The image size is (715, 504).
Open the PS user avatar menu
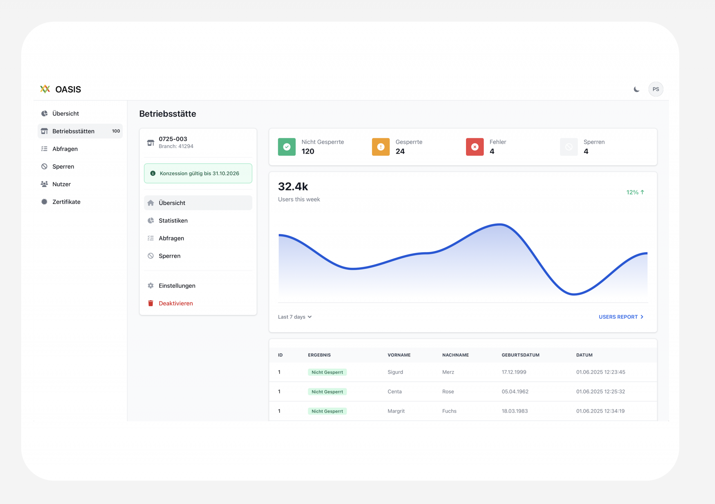[x=656, y=89]
